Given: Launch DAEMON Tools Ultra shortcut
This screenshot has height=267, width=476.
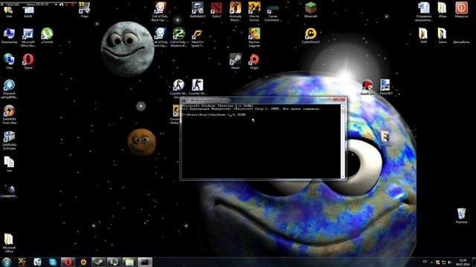Looking at the screenshot, I should point(9,114).
